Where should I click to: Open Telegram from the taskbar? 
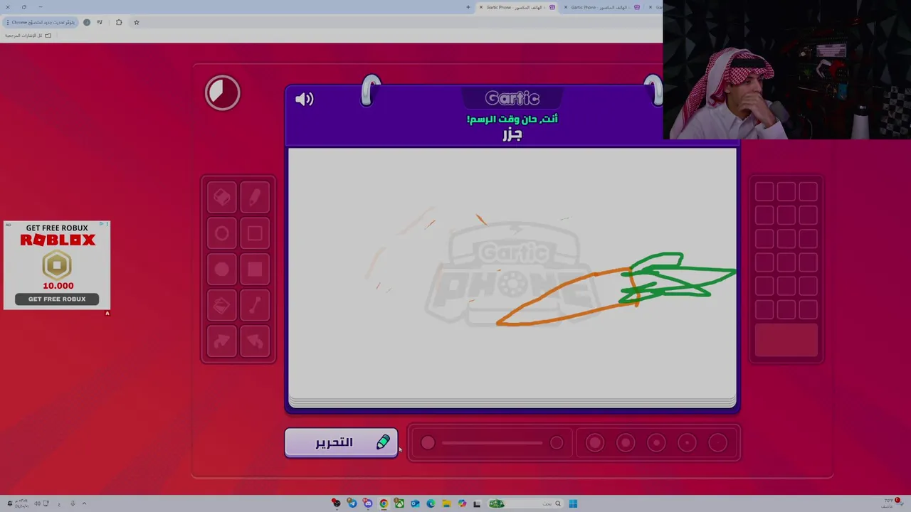pyautogui.click(x=352, y=503)
